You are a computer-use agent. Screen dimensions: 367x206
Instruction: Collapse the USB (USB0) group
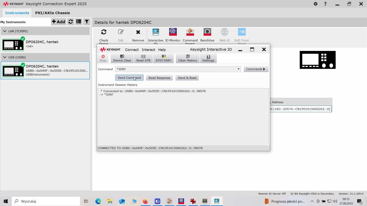pyautogui.click(x=4, y=57)
